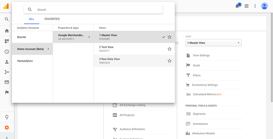Open Segments link
Screen dimensions: 273x139
199,114
